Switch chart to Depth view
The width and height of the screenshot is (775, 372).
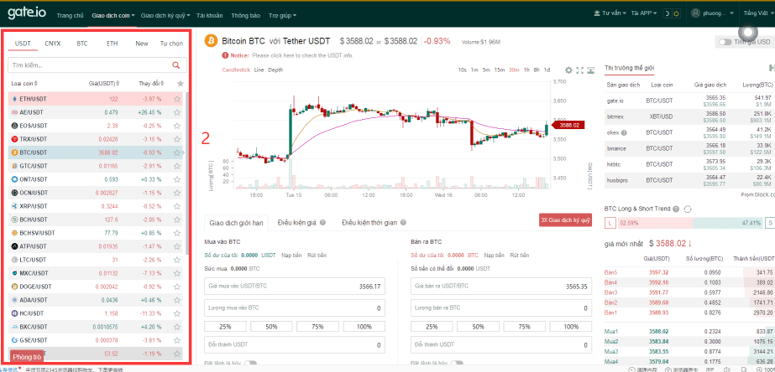[x=275, y=70]
